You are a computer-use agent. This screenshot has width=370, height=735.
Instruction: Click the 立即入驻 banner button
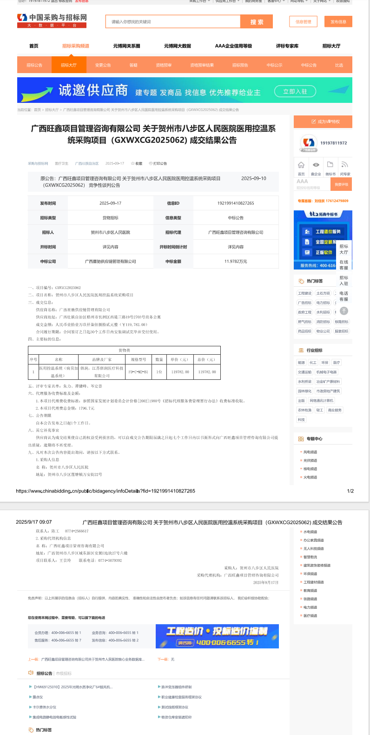[295, 92]
